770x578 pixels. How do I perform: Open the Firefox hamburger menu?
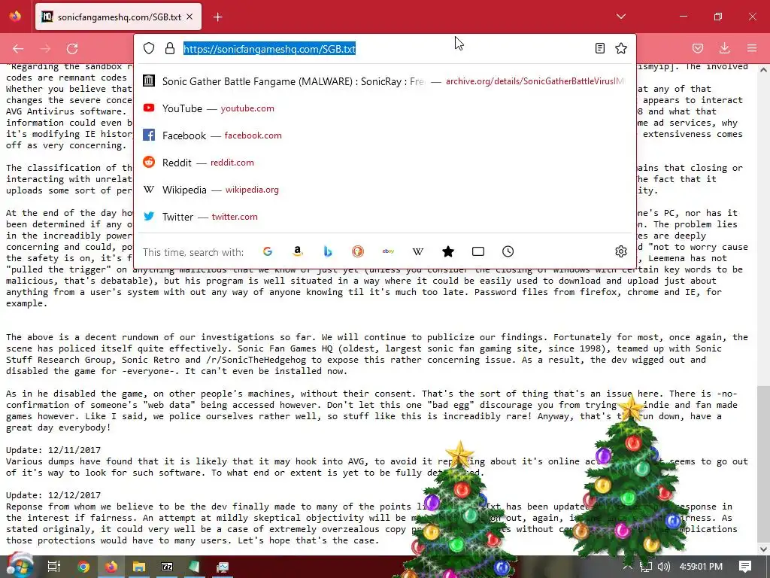click(752, 48)
